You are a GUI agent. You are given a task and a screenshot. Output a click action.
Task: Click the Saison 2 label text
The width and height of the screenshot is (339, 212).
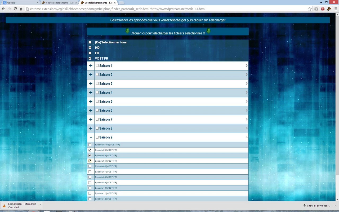coord(106,75)
